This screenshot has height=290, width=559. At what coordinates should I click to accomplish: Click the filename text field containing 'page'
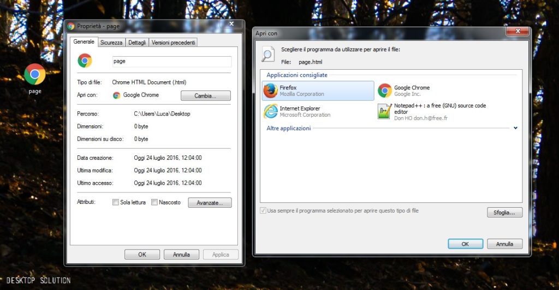172,62
